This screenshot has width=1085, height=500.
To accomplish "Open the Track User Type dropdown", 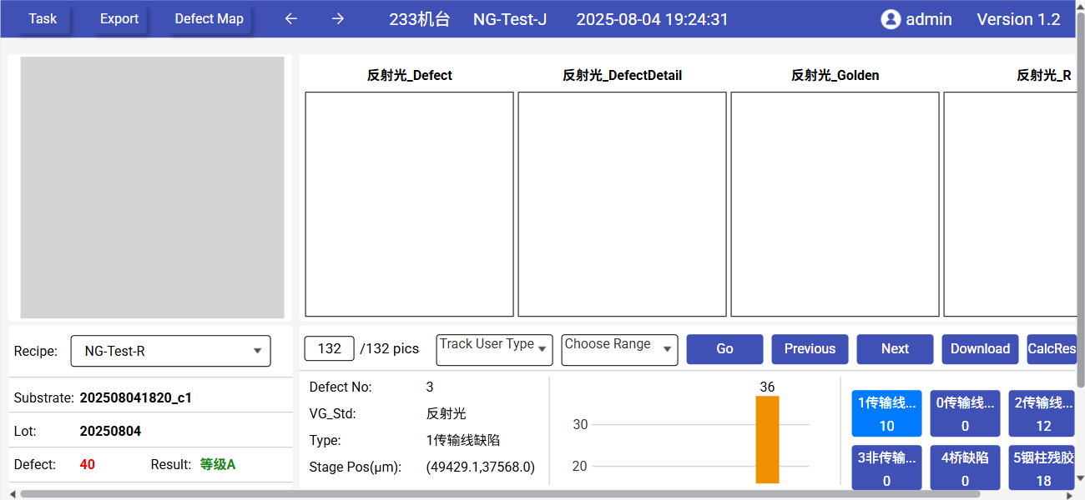I will (494, 349).
